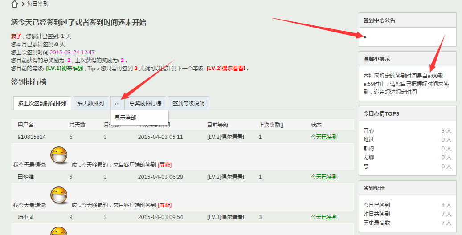The width and height of the screenshot is (462, 235).
Task: Open the 'e' ranking tab
Action: coord(117,104)
